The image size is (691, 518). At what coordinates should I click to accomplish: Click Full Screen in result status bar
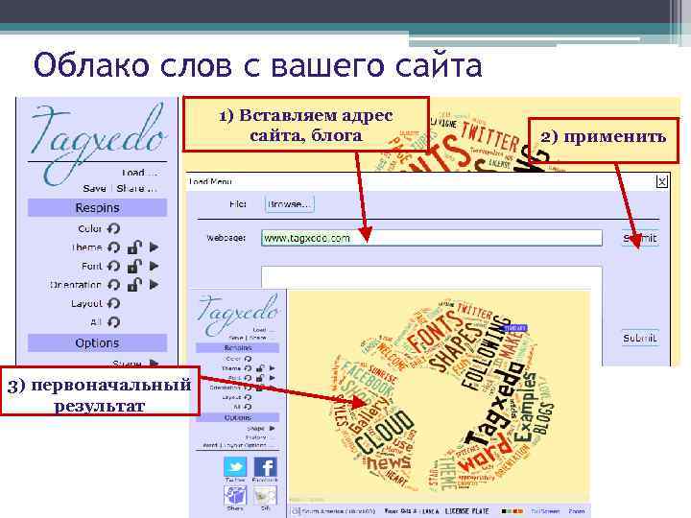tap(545, 511)
